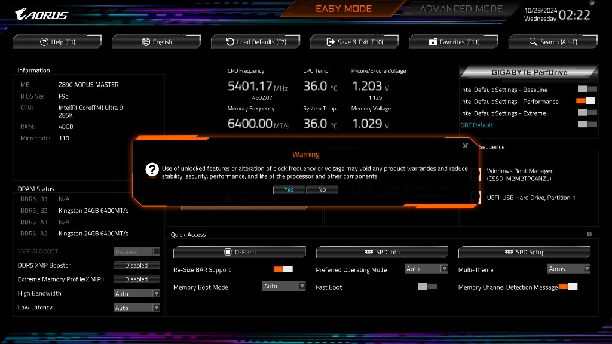
Task: Select UEFI: USB Hard Drive boot entry
Action: pyautogui.click(x=531, y=198)
